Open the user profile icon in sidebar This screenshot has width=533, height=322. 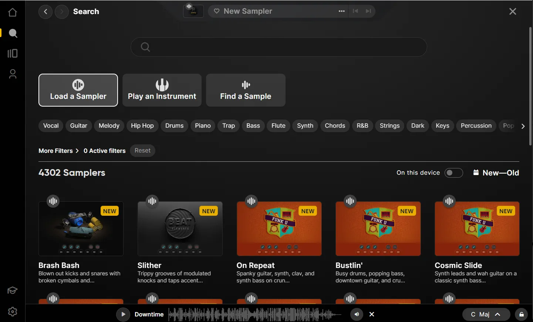click(13, 74)
